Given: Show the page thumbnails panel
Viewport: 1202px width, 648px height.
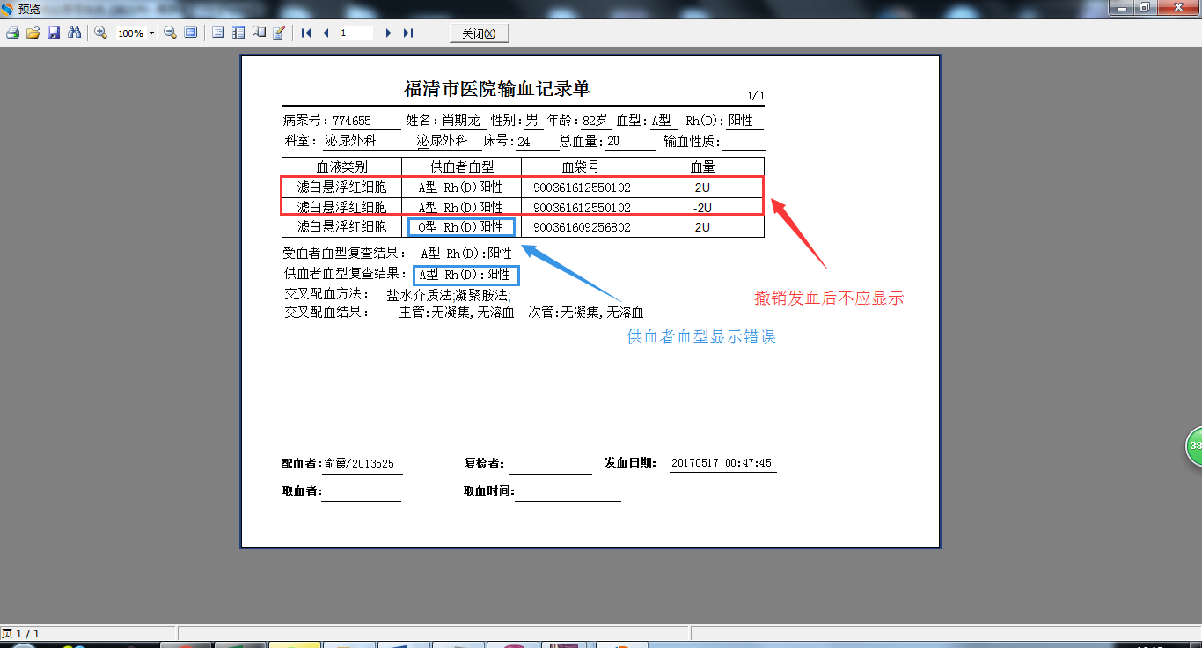Looking at the screenshot, I should click(x=238, y=33).
